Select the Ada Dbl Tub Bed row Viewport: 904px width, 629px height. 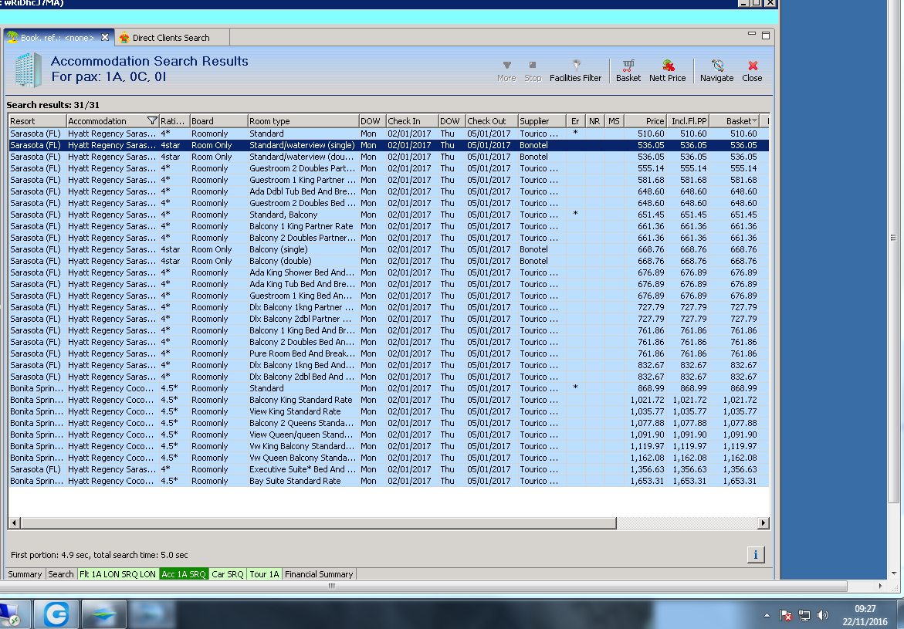pyautogui.click(x=388, y=191)
